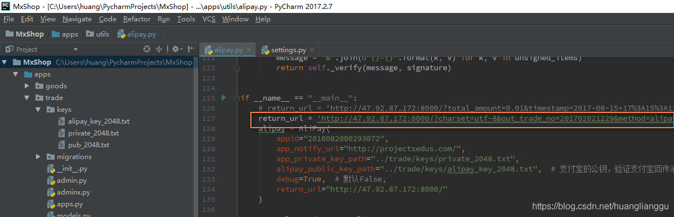Click the adminx.py Python file icon
Viewport: 674px width, 217px height.
(51, 192)
